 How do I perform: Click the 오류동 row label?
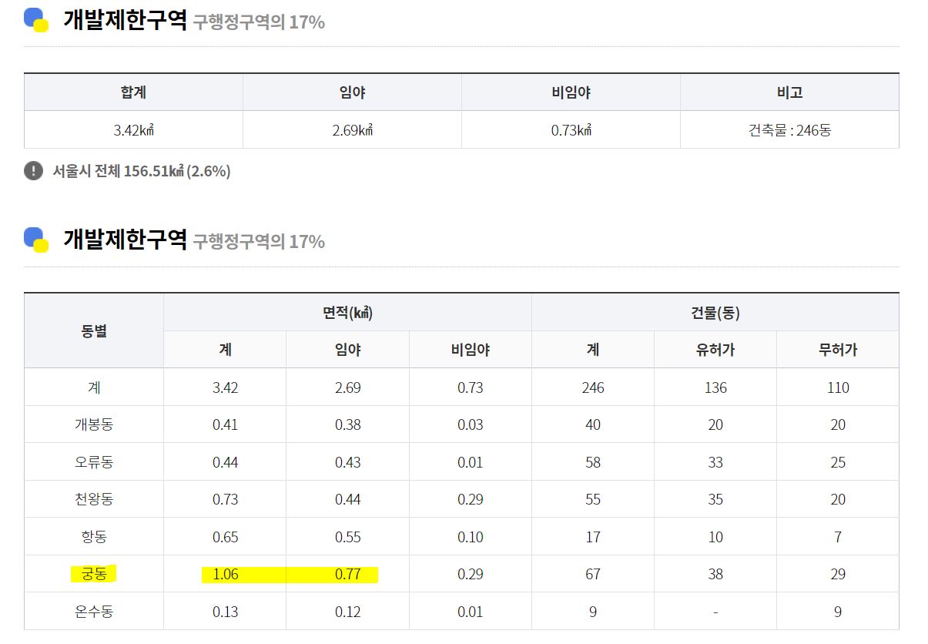pyautogui.click(x=94, y=462)
